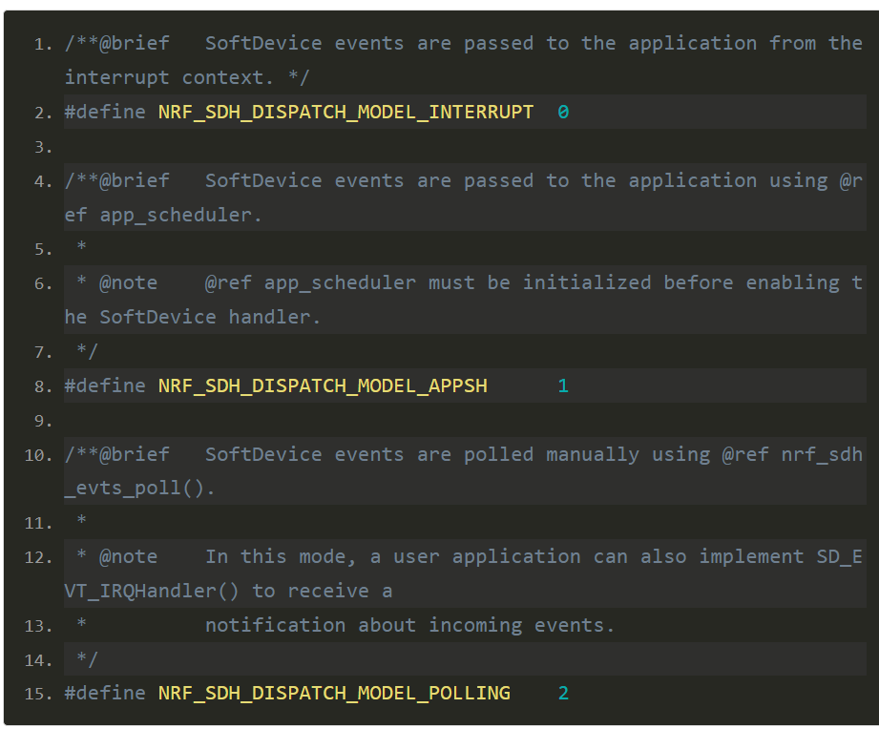Image resolution: width=879 pixels, height=729 pixels.
Task: Click '_evts_poll().' wrapped text
Action: pyautogui.click(x=139, y=488)
